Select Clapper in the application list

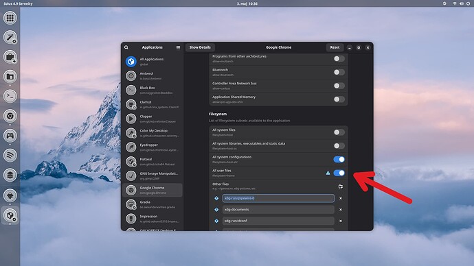pos(153,119)
